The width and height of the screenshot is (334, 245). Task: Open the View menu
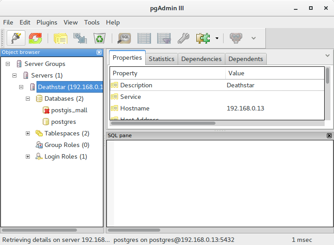70,22
